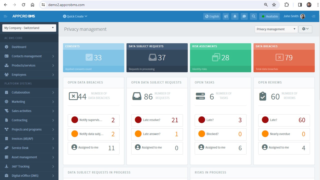Open the chat messages icon
The height and width of the screenshot is (180, 320).
pos(244,16)
